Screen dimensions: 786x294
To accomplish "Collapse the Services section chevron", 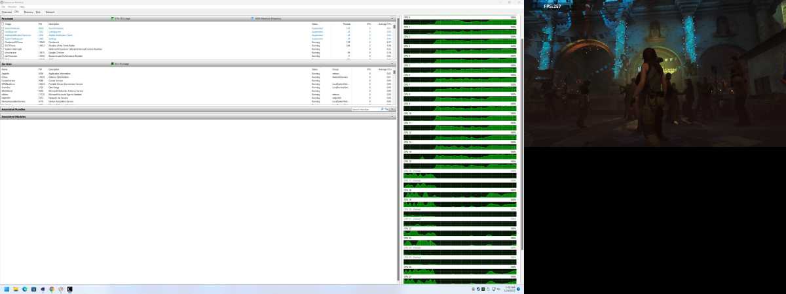I will point(392,64).
